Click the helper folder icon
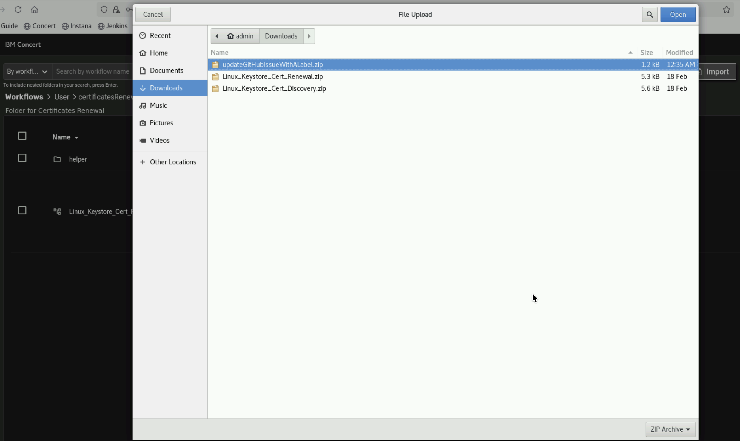This screenshot has width=740, height=441. (x=57, y=159)
